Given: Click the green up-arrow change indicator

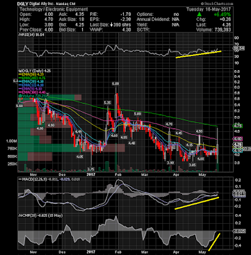Looking at the screenshot, I should (199, 14).
